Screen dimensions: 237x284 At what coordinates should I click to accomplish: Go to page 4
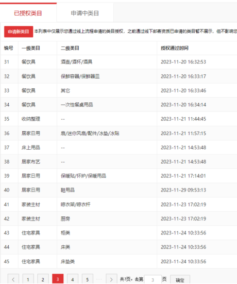click(x=73, y=279)
